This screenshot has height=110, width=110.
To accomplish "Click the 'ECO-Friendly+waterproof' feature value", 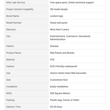I will tap(63, 66).
